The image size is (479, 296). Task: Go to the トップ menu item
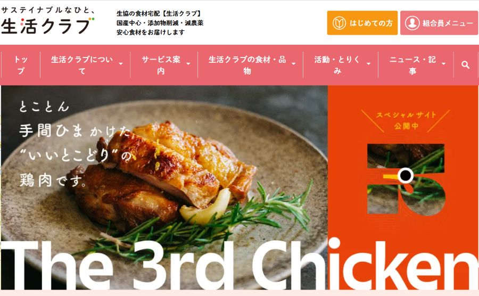tap(21, 65)
